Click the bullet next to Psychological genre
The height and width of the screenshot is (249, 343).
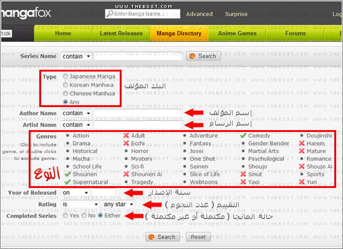pos(243,159)
